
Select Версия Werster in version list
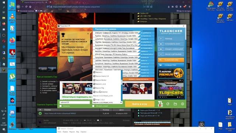coord(107,80)
